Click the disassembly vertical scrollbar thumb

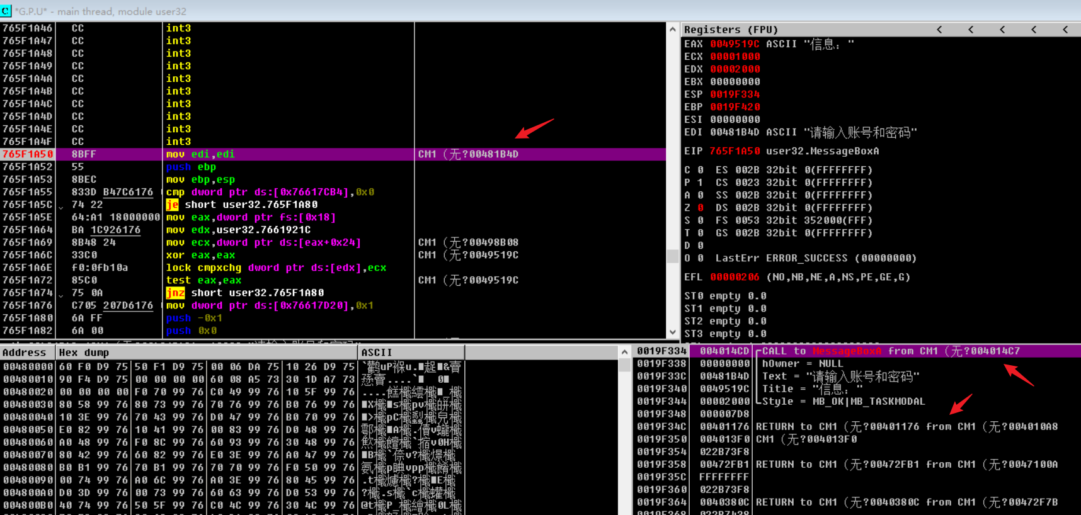(x=672, y=256)
